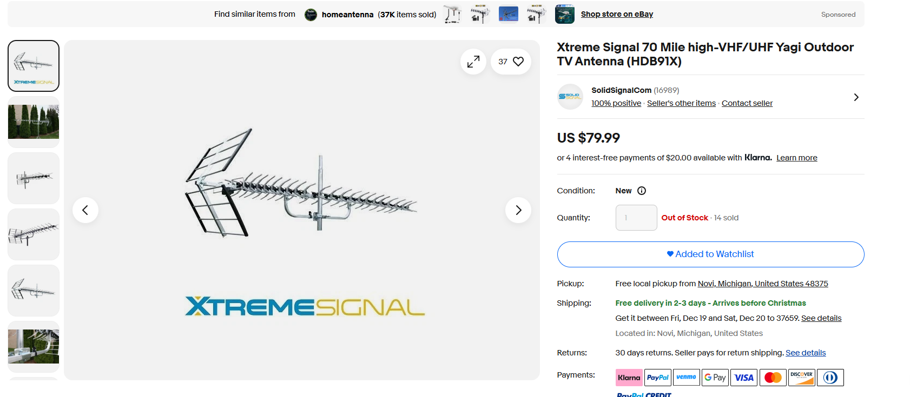This screenshot has width=910, height=397.
Task: Go to the previous product image
Action: (85, 210)
